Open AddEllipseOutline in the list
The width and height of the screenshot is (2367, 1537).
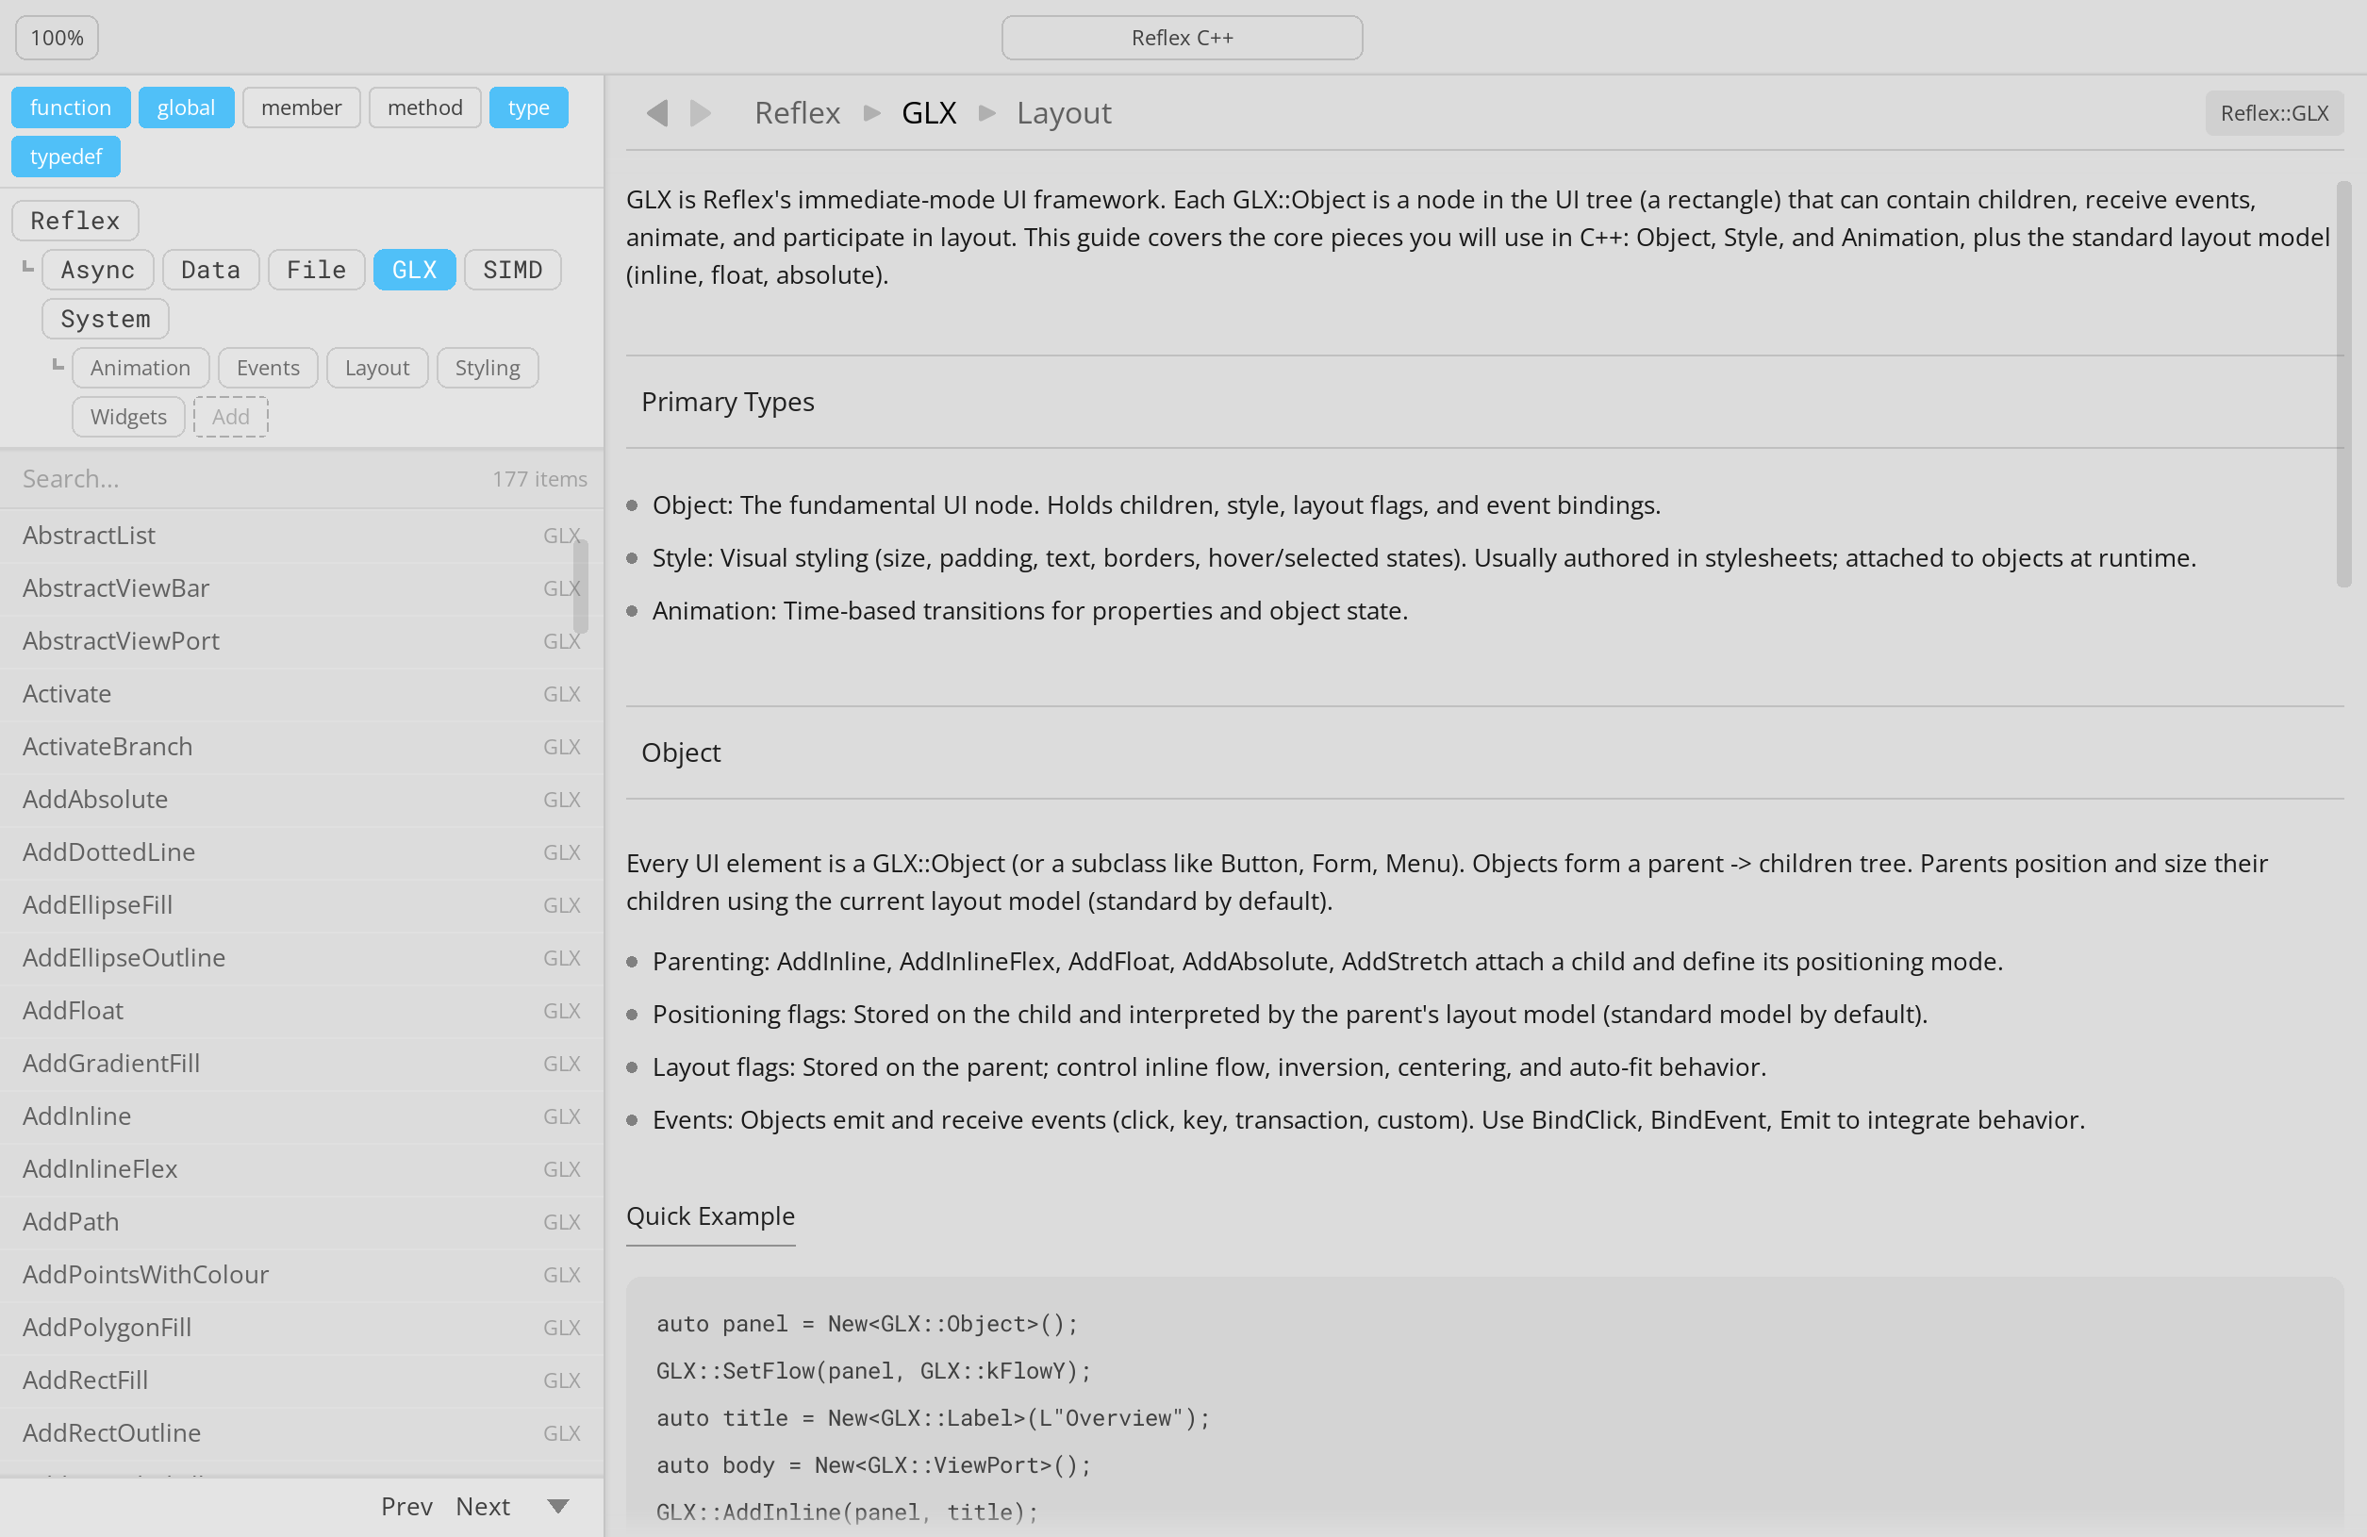tap(302, 956)
